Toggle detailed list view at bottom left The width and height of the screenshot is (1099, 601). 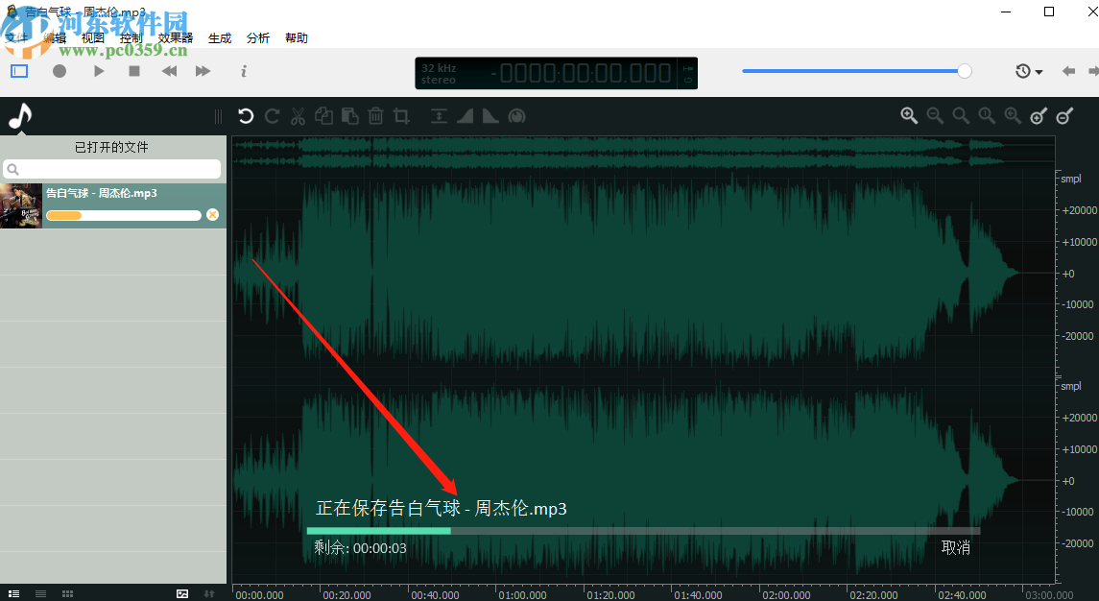point(15,593)
